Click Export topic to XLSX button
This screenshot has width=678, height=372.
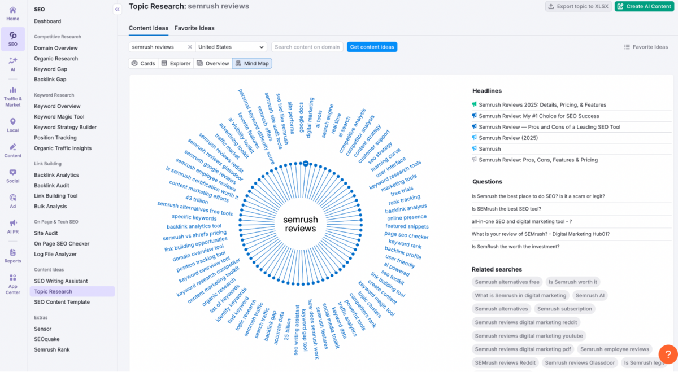pos(577,6)
